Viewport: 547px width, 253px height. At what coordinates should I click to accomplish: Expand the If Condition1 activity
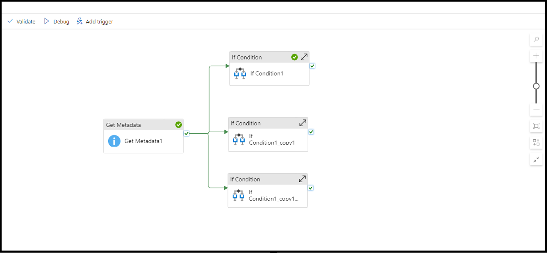(x=304, y=57)
